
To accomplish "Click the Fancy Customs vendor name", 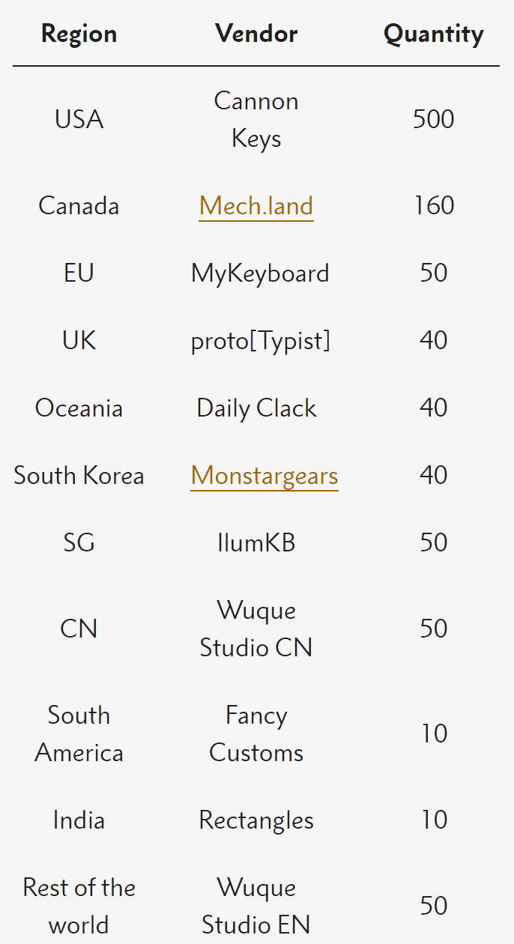I will [256, 734].
